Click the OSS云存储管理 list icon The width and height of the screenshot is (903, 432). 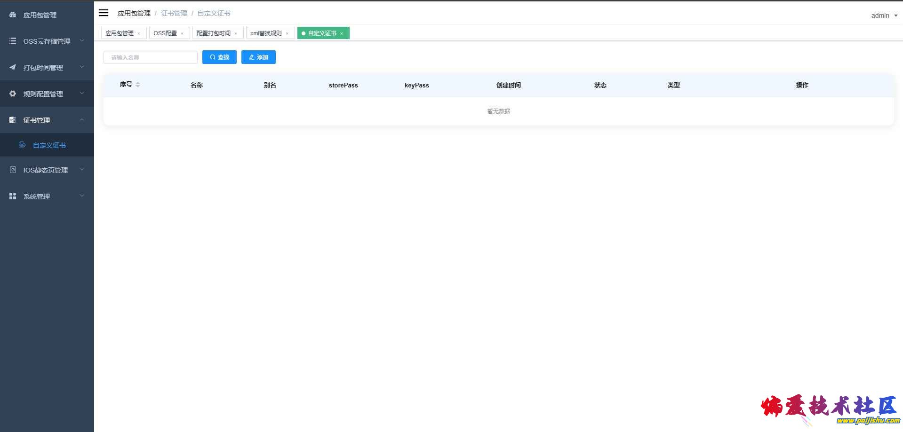13,41
